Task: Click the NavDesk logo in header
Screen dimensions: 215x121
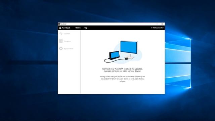Action: coord(64,28)
